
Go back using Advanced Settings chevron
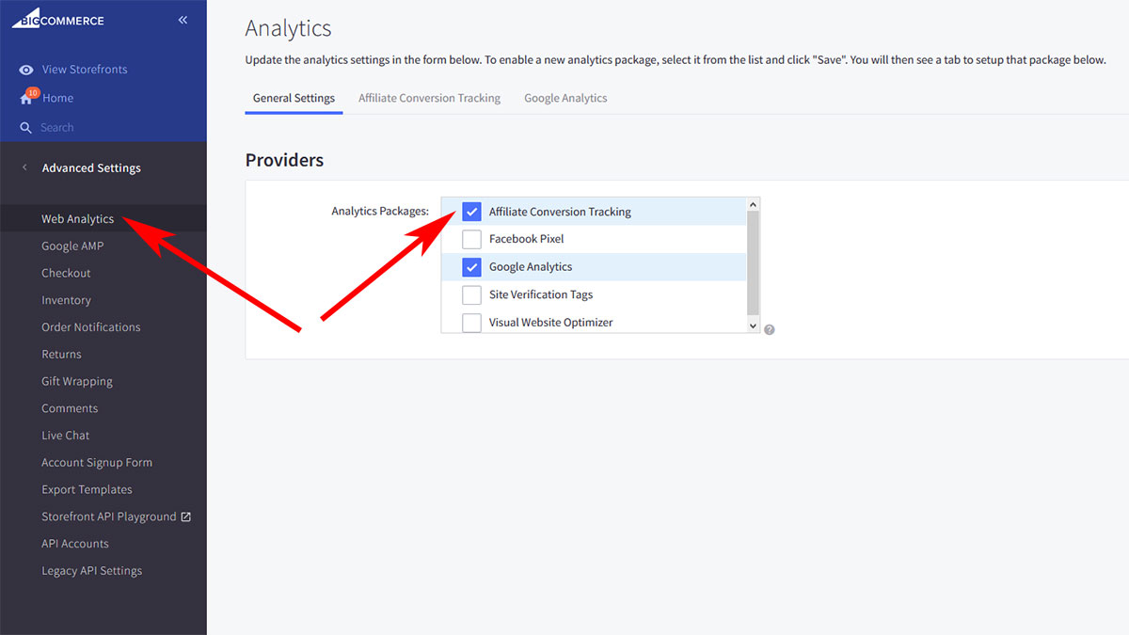(24, 167)
